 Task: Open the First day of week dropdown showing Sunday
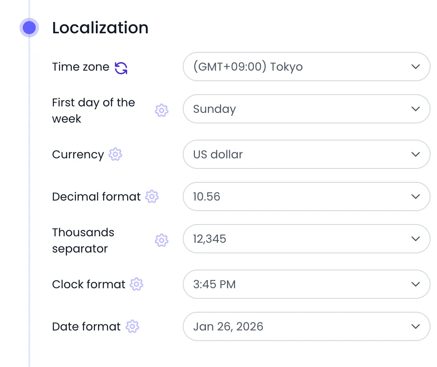click(x=307, y=109)
